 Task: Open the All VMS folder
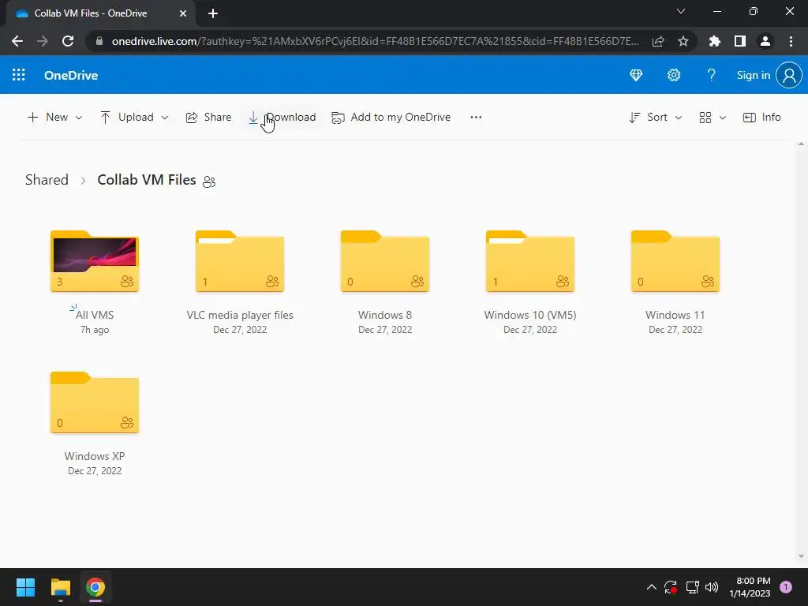(x=95, y=261)
